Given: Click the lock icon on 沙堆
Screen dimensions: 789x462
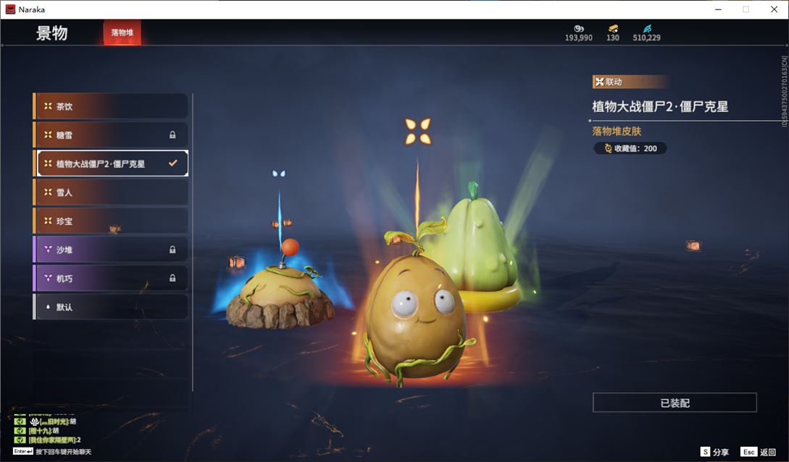Looking at the screenshot, I should [172, 249].
